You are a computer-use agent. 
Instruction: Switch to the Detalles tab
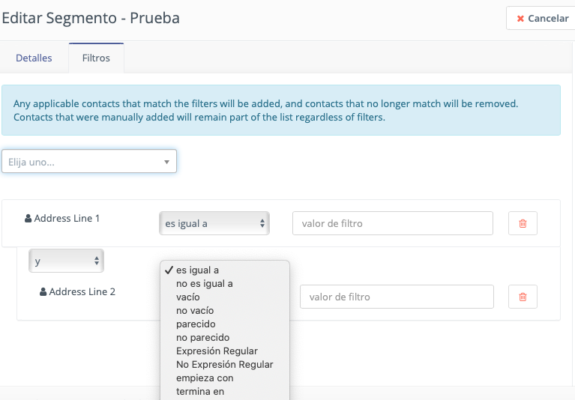(x=34, y=58)
